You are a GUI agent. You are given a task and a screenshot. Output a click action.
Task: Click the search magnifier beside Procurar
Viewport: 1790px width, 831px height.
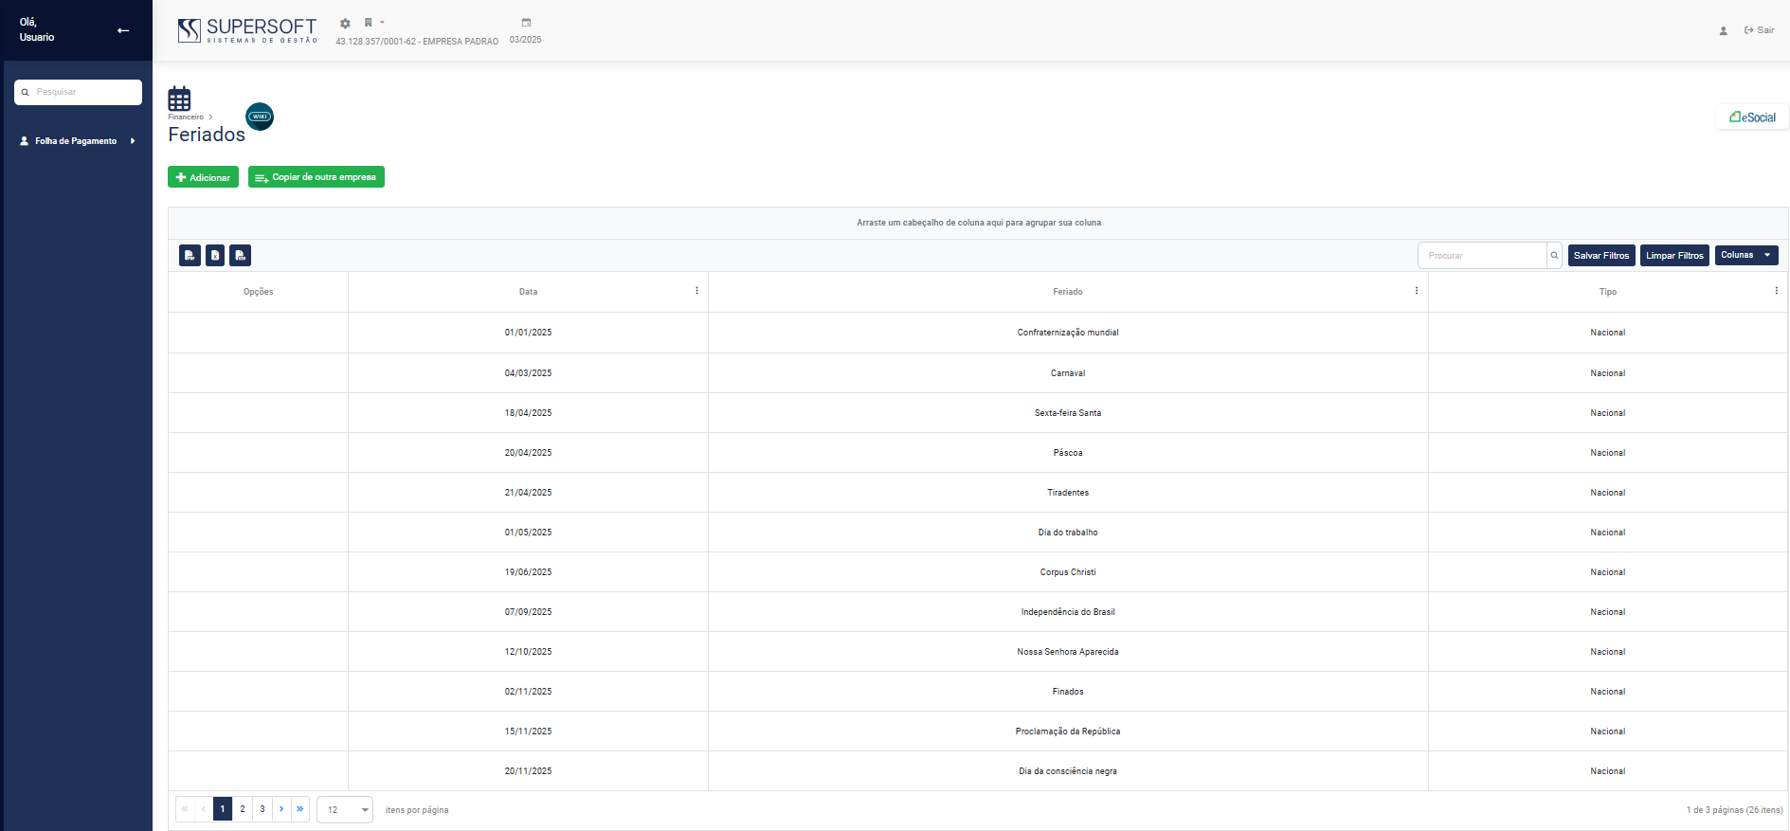(x=1554, y=256)
